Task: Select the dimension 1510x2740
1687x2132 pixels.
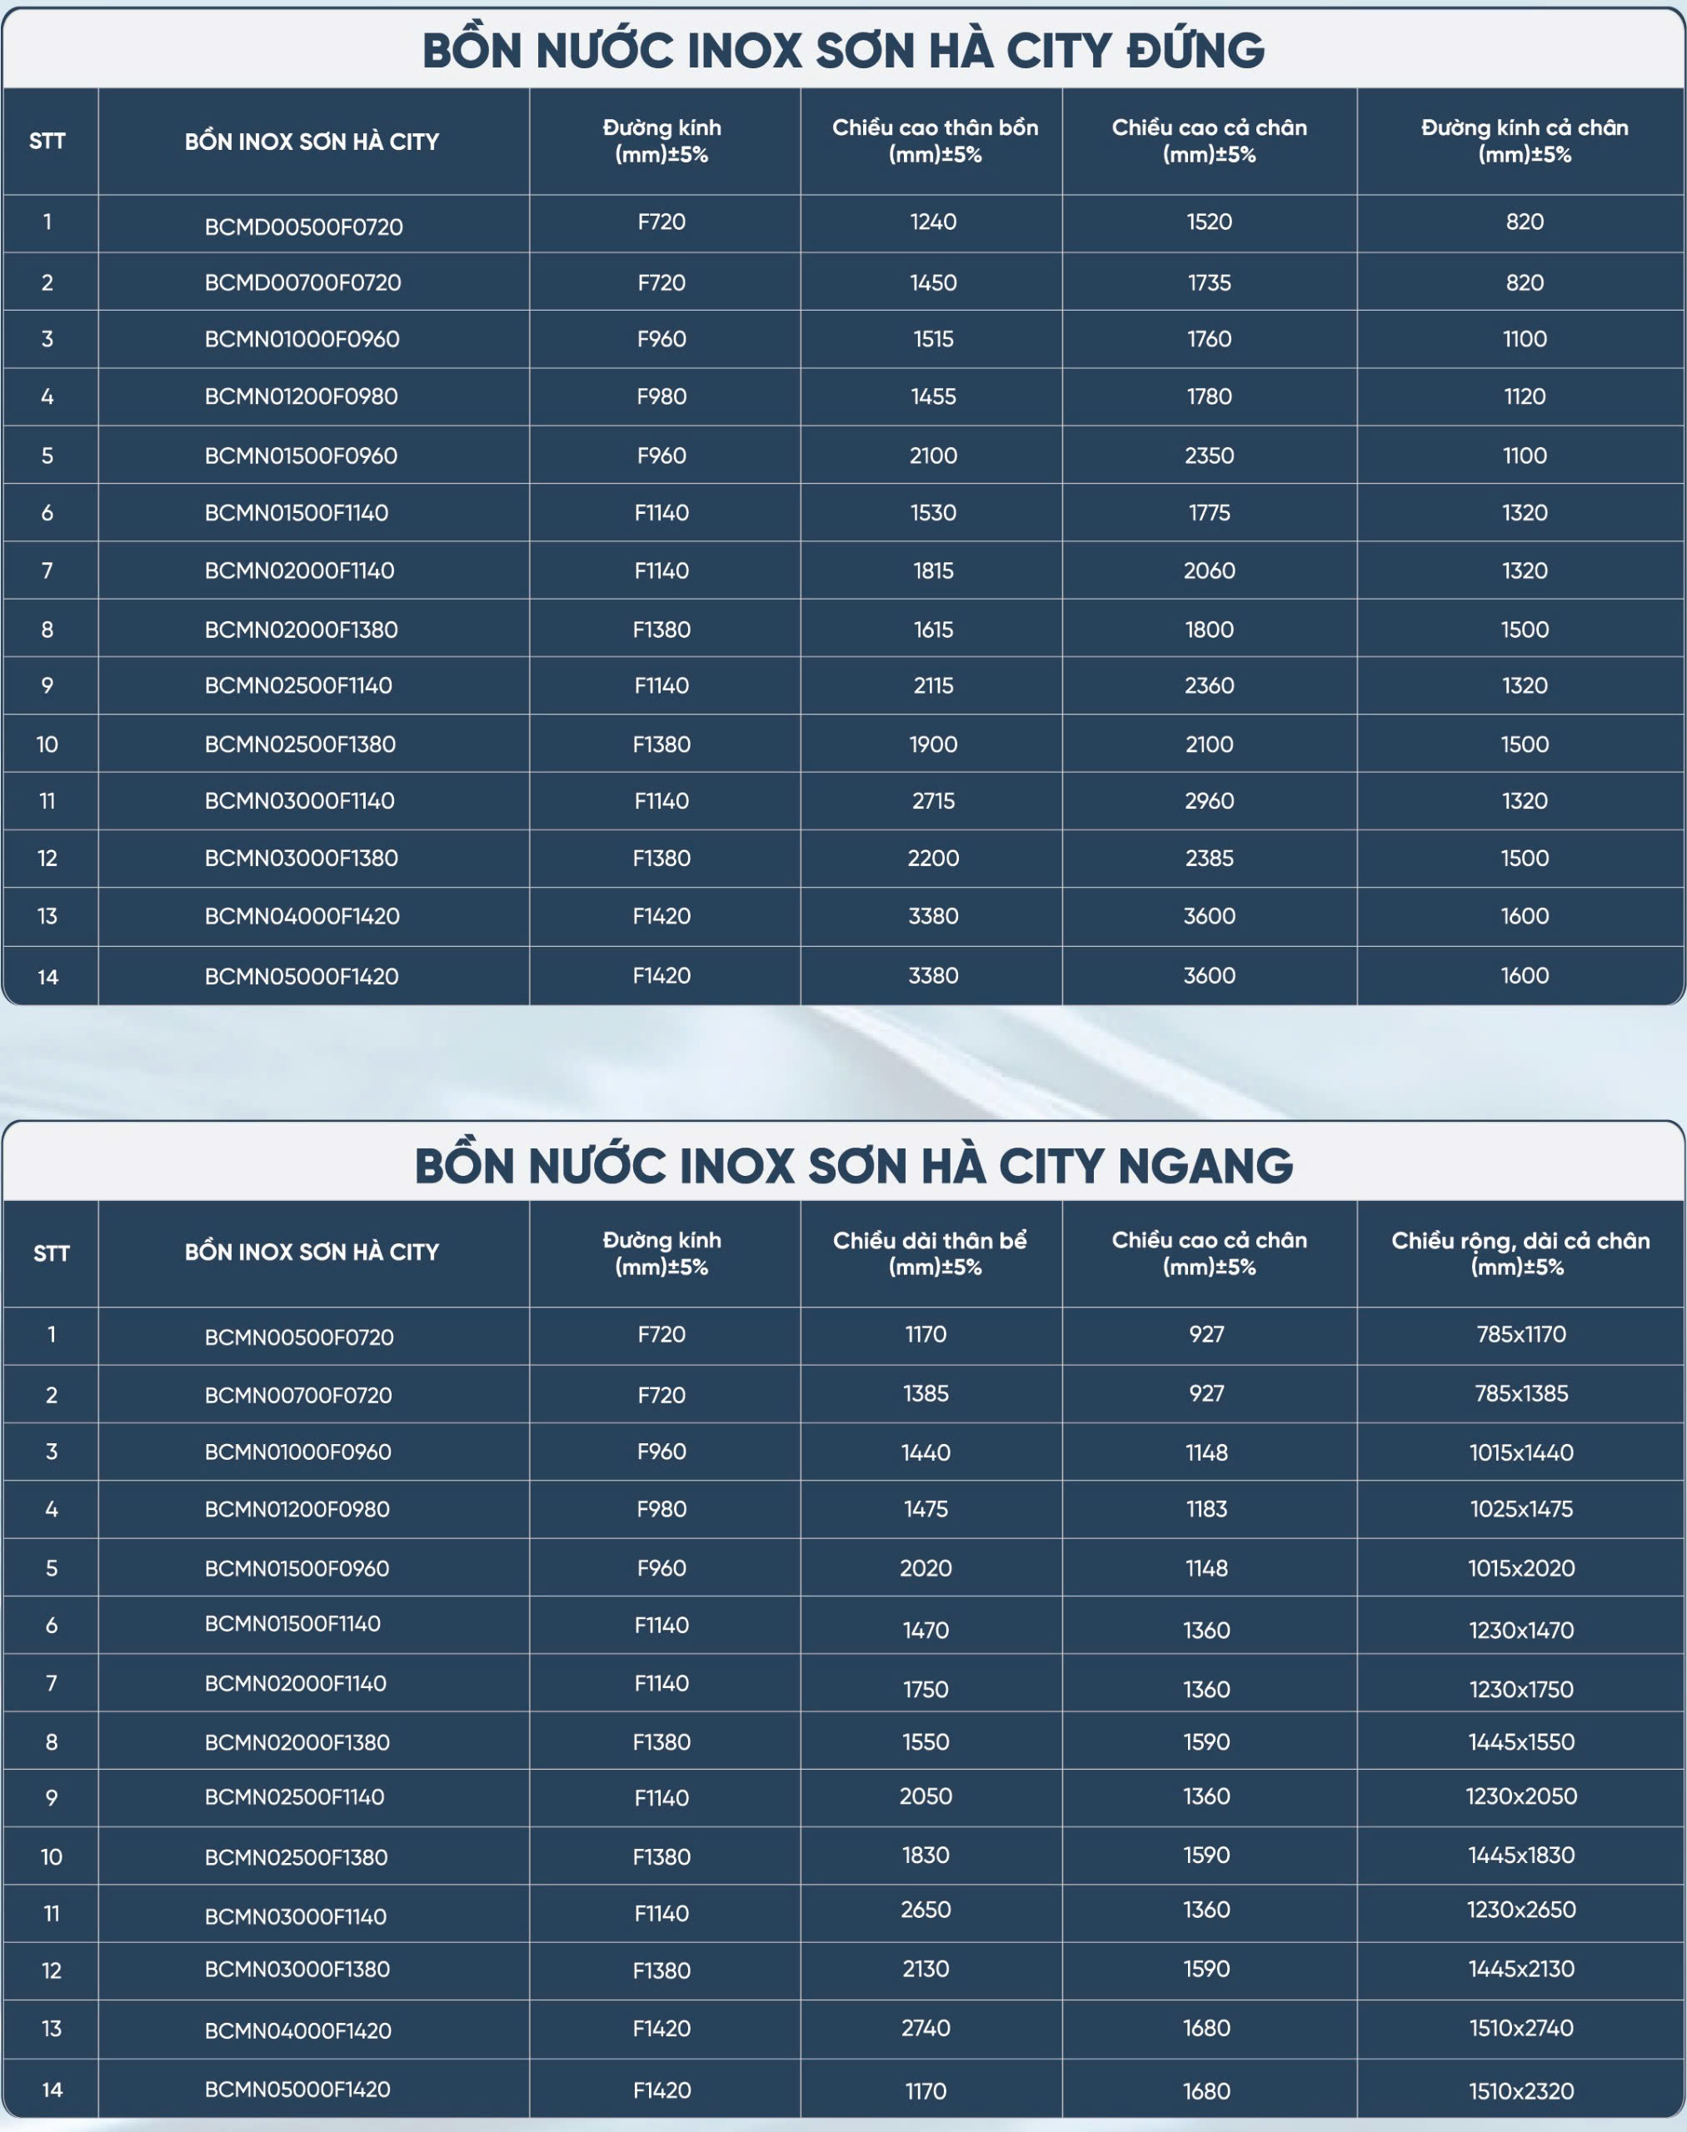Action: pyautogui.click(x=1521, y=2028)
